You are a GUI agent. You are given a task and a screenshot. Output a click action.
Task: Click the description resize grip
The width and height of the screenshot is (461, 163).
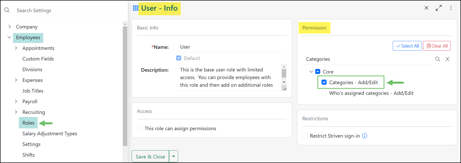[285, 88]
